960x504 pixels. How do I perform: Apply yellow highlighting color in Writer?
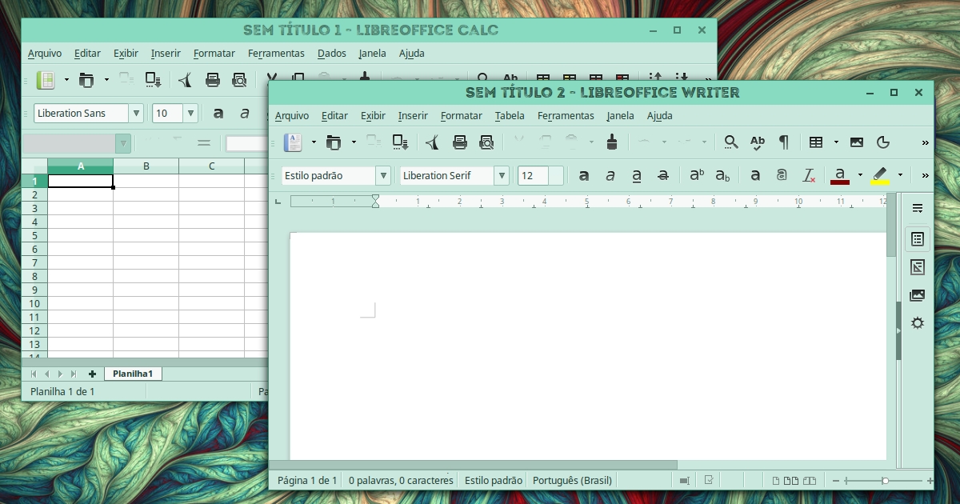(x=880, y=175)
